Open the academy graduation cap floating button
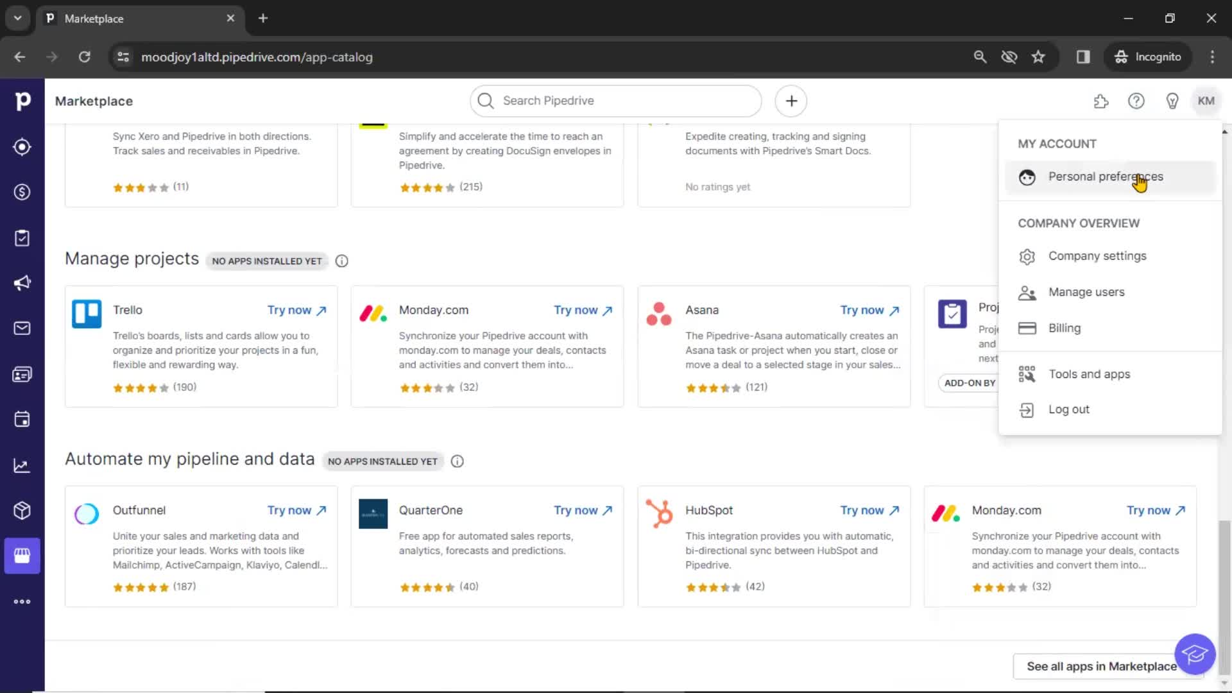Viewport: 1232px width, 693px height. coord(1195,654)
